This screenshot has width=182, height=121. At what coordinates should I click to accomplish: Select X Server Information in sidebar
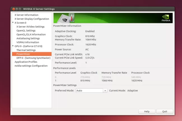click(x=26, y=15)
